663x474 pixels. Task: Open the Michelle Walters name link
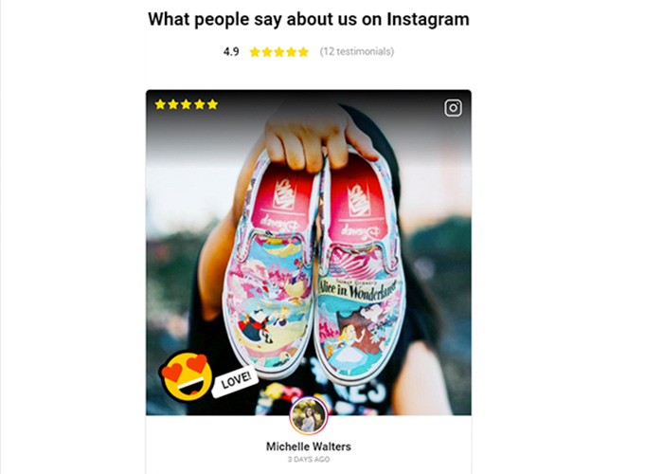coord(309,447)
